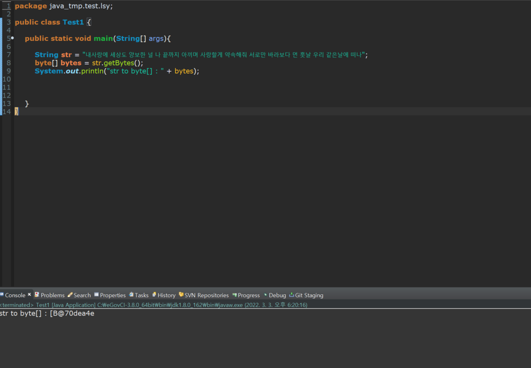Image resolution: width=531 pixels, height=368 pixels.
Task: Open the Properties tab
Action: [109, 295]
